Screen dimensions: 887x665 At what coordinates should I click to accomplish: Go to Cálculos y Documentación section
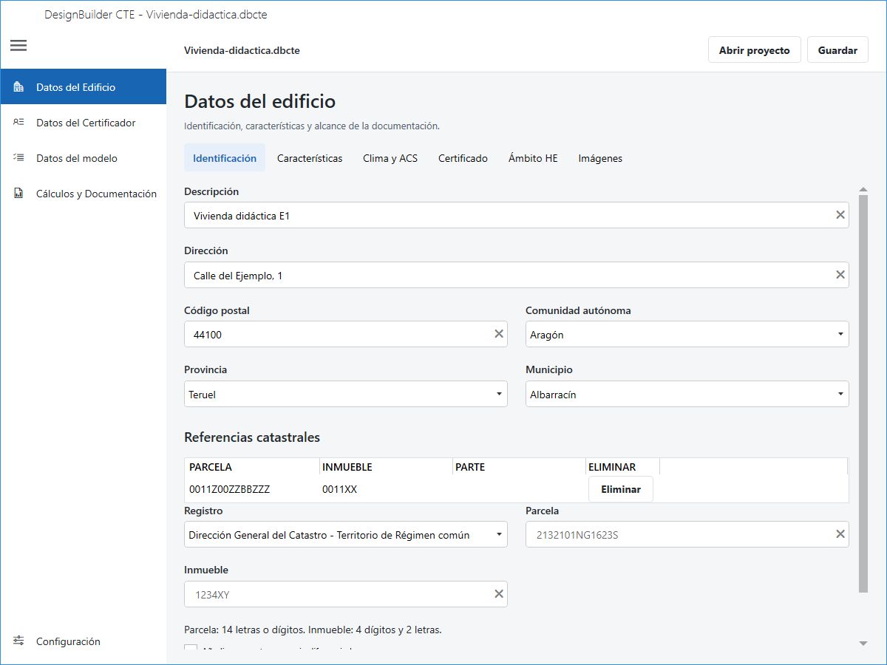[x=83, y=194]
